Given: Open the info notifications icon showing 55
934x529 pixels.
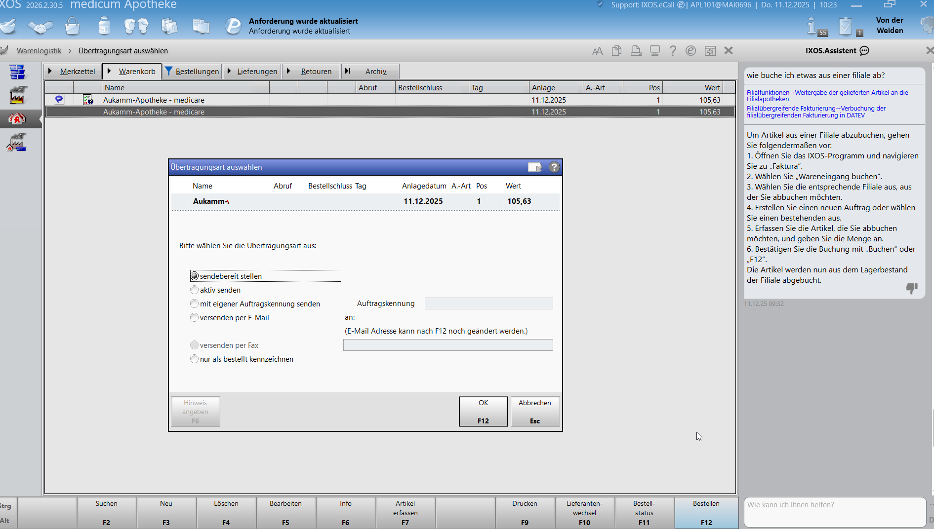Looking at the screenshot, I should [x=815, y=27].
